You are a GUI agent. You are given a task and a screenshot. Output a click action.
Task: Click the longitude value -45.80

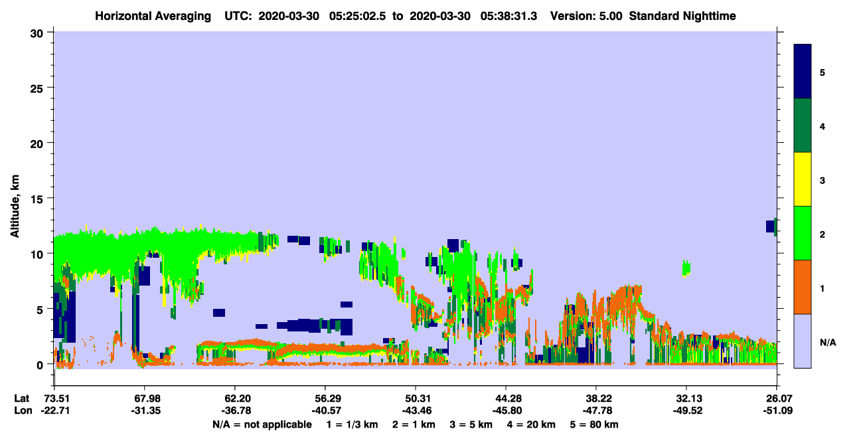(x=506, y=410)
